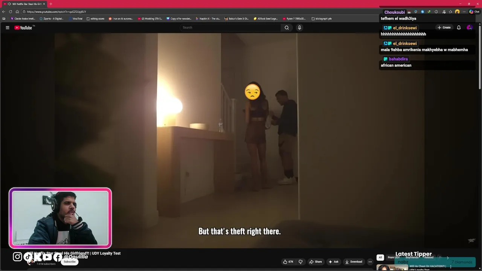Go back in the browser
The width and height of the screenshot is (482, 271).
4,12
